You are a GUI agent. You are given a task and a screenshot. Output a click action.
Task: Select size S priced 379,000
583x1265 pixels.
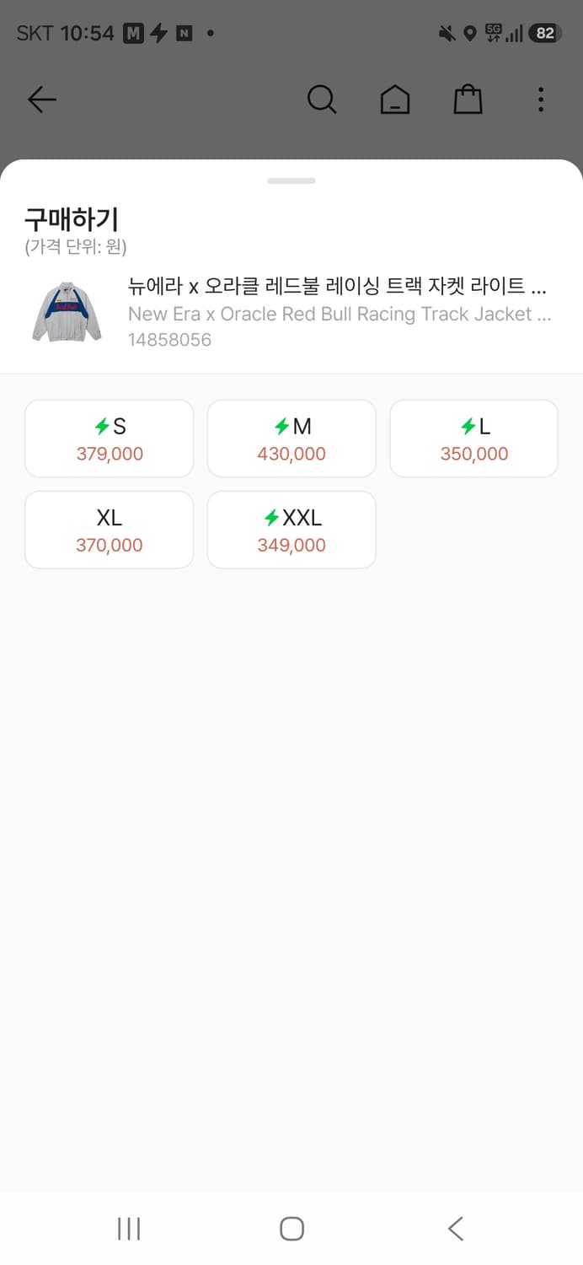[110, 439]
